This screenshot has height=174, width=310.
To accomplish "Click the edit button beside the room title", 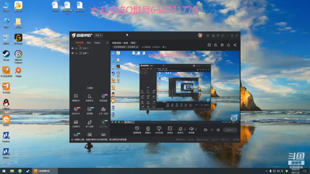I will 133,43.
